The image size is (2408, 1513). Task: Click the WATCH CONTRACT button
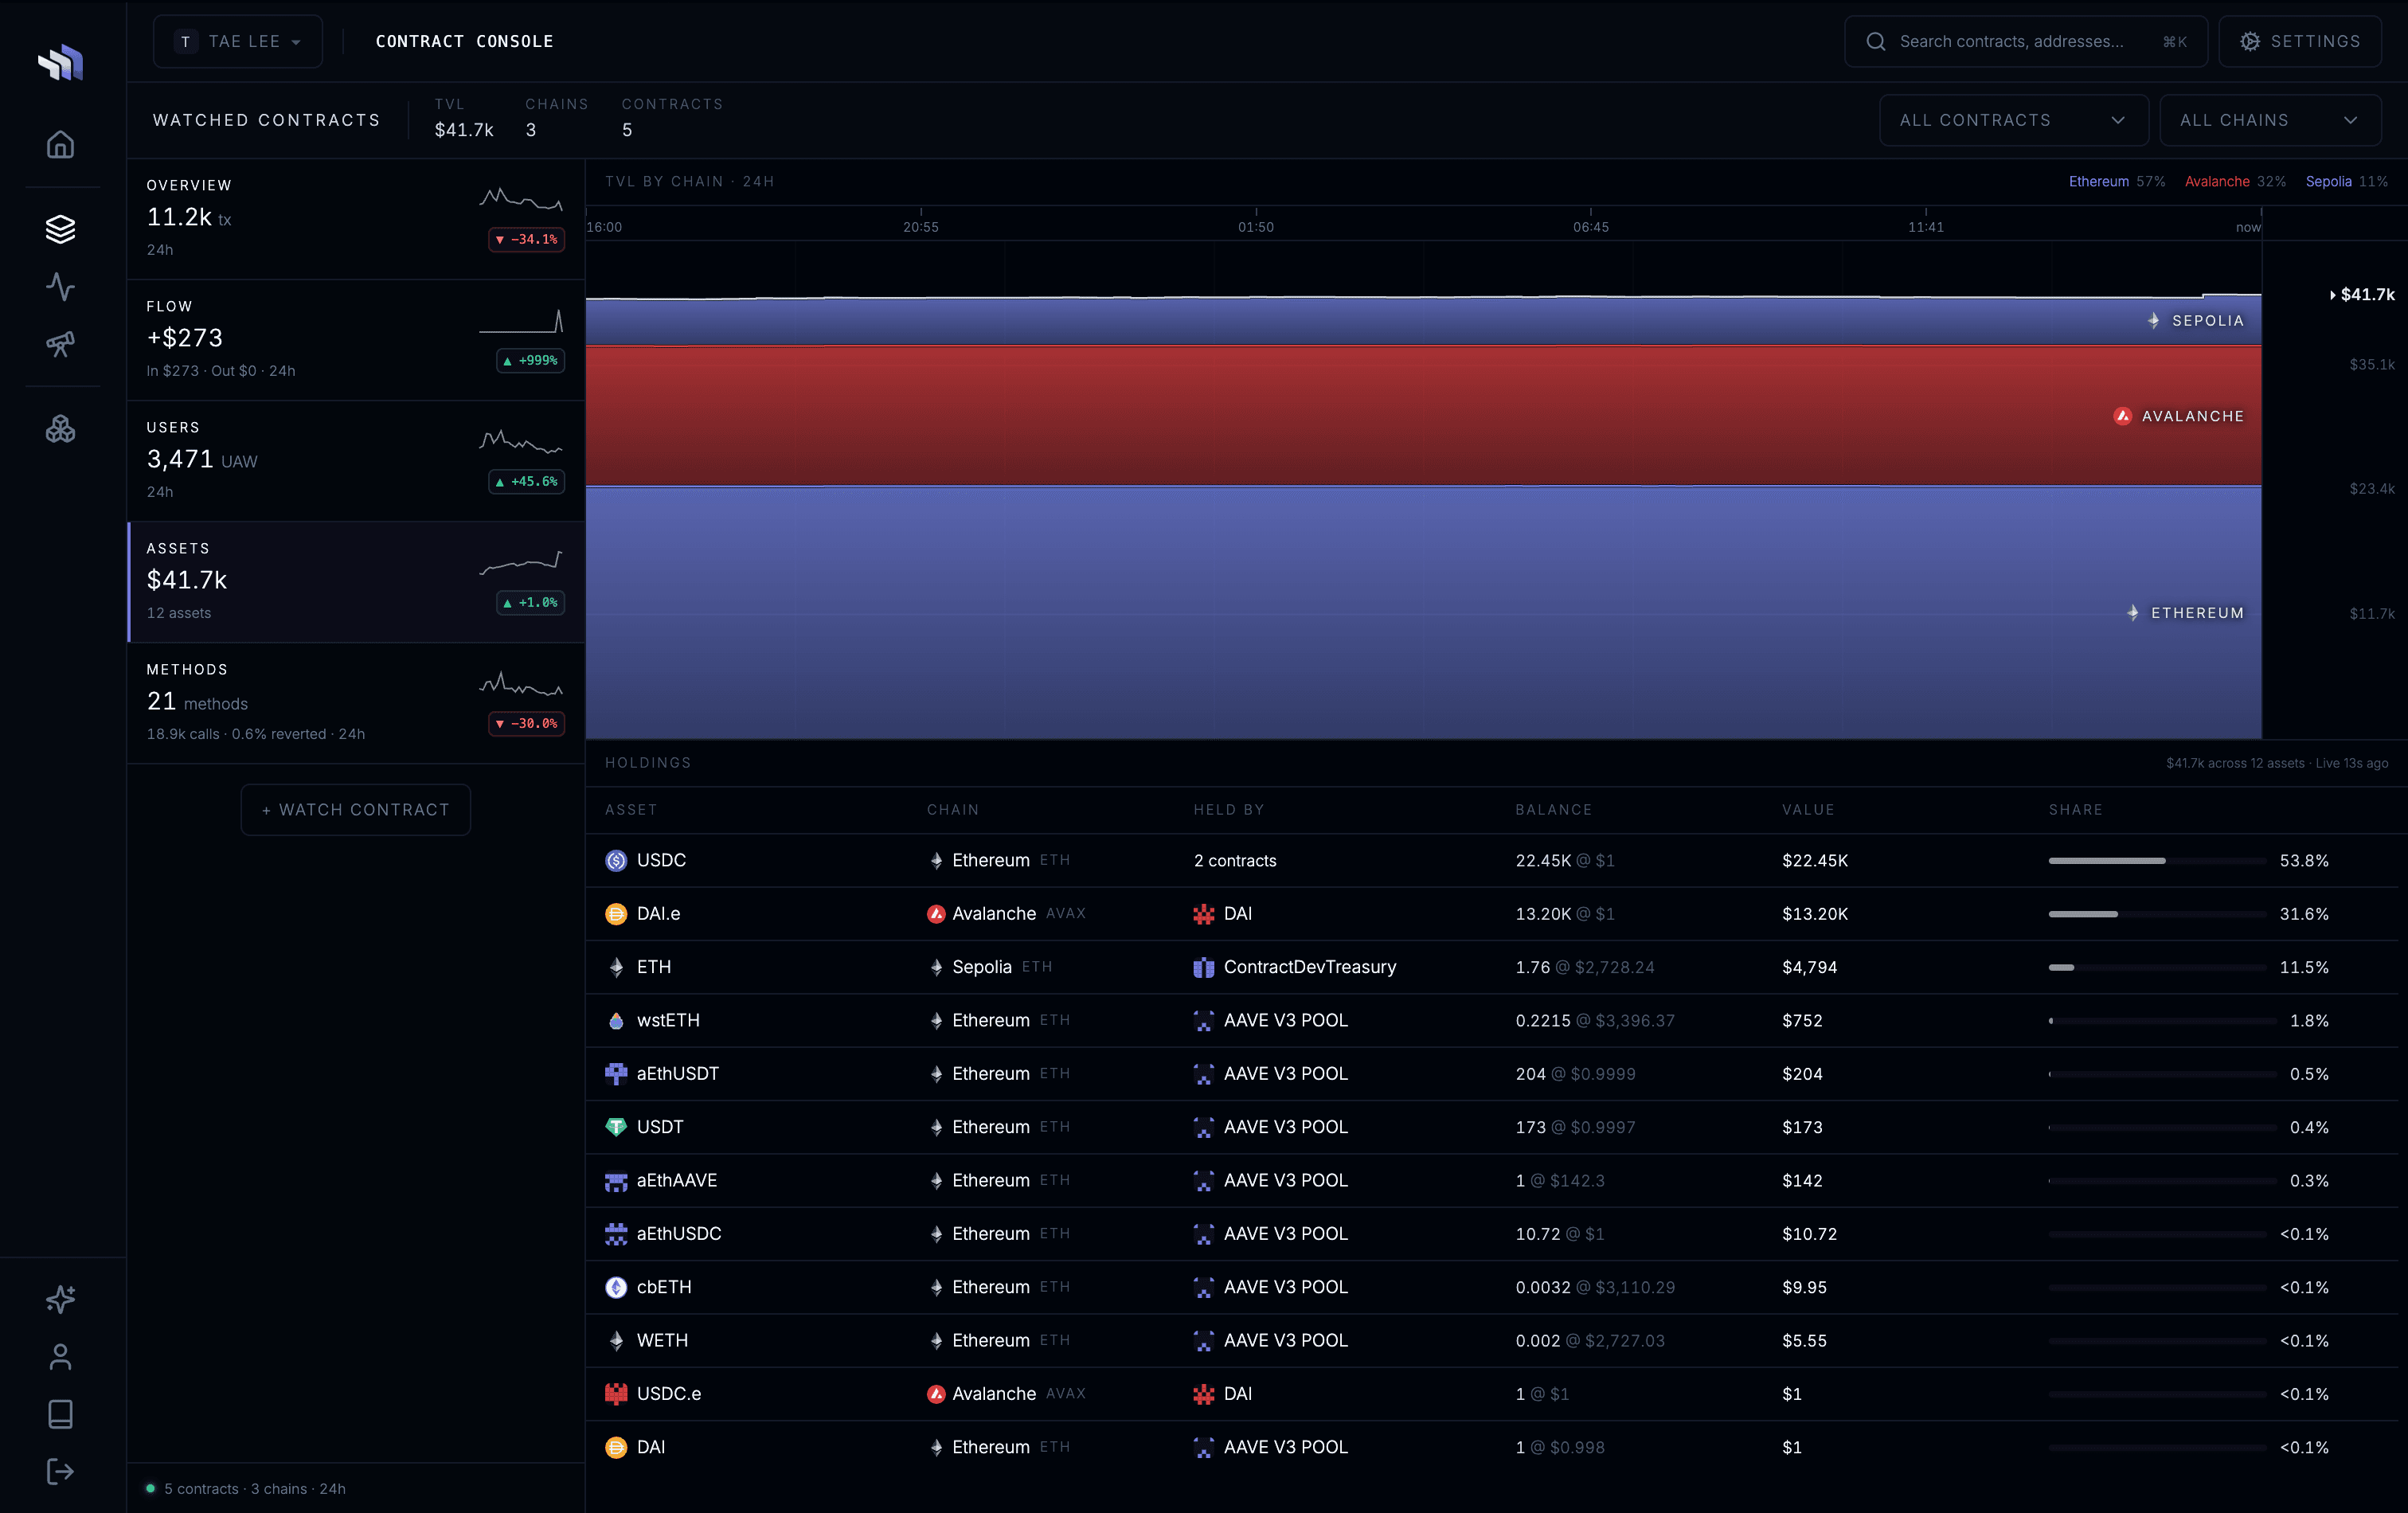click(x=356, y=810)
